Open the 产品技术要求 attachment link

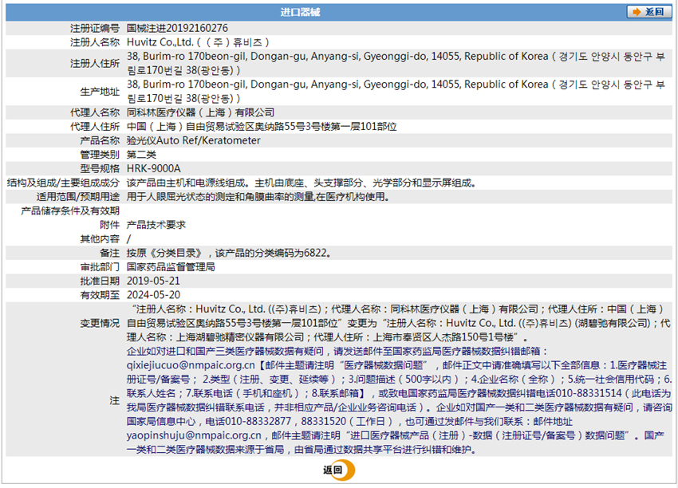[x=156, y=225]
